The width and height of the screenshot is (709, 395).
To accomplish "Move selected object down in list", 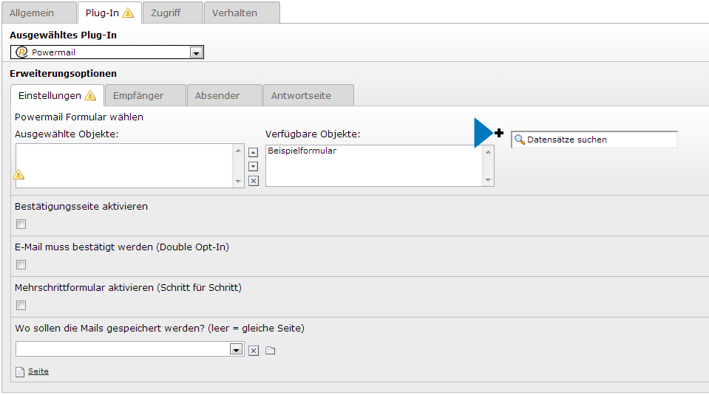I will (254, 166).
